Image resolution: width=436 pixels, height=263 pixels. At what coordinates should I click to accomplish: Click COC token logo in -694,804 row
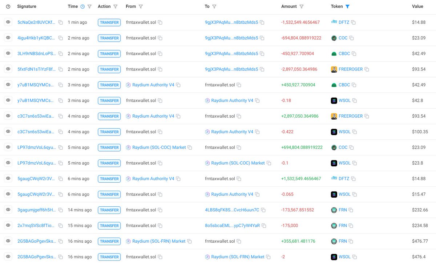click(334, 38)
